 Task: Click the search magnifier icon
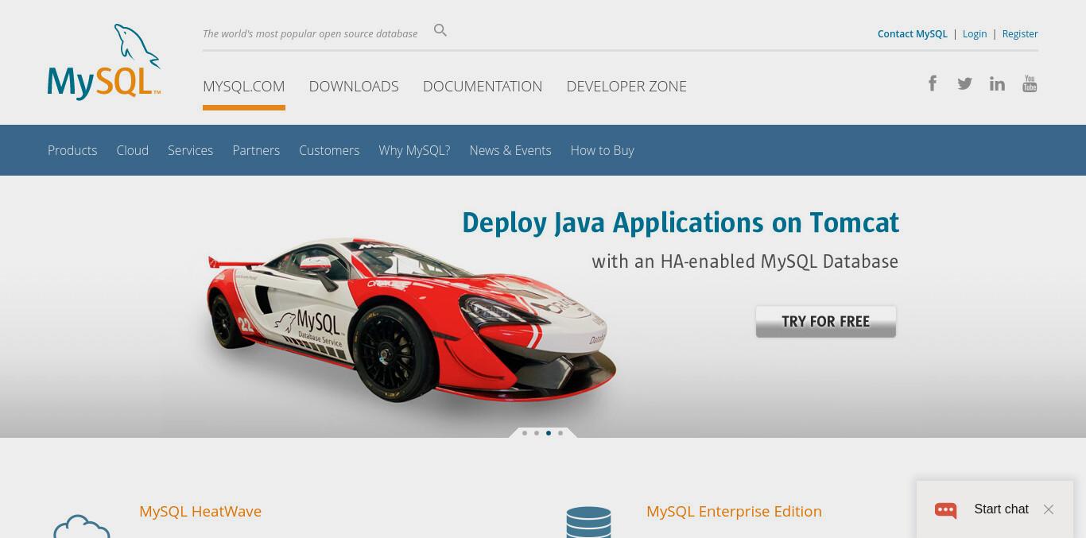tap(440, 30)
